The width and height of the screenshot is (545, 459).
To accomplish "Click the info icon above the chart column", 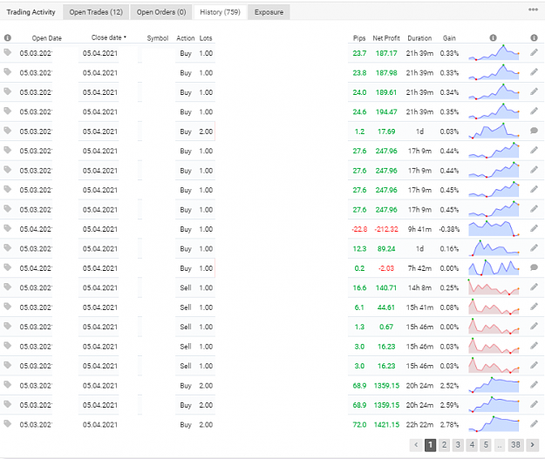I will [x=493, y=37].
